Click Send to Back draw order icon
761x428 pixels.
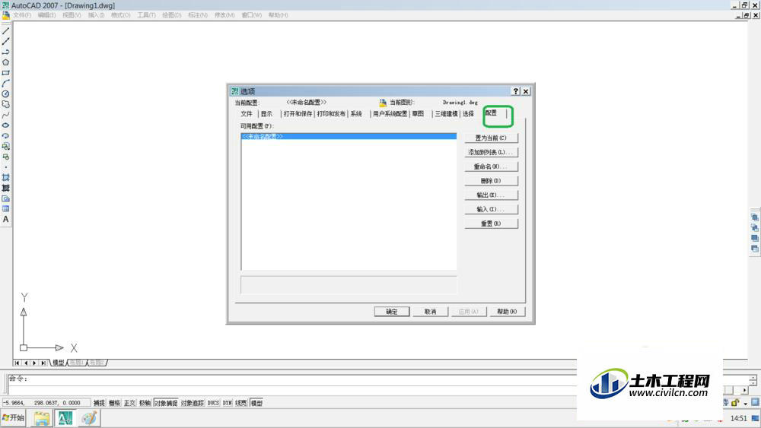pos(755,228)
